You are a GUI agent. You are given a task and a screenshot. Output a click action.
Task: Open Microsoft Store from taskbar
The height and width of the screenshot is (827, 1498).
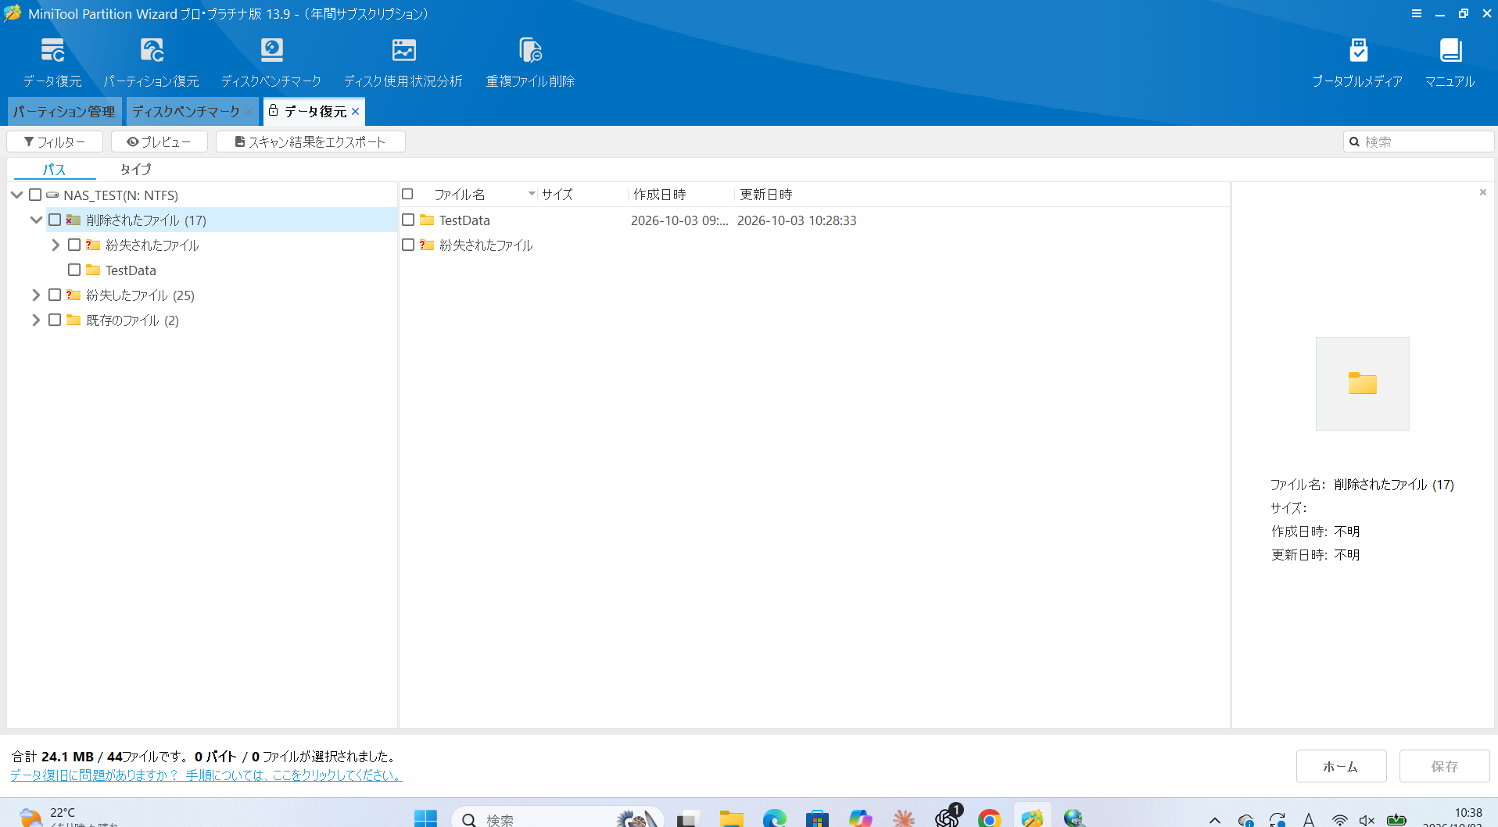[817, 818]
